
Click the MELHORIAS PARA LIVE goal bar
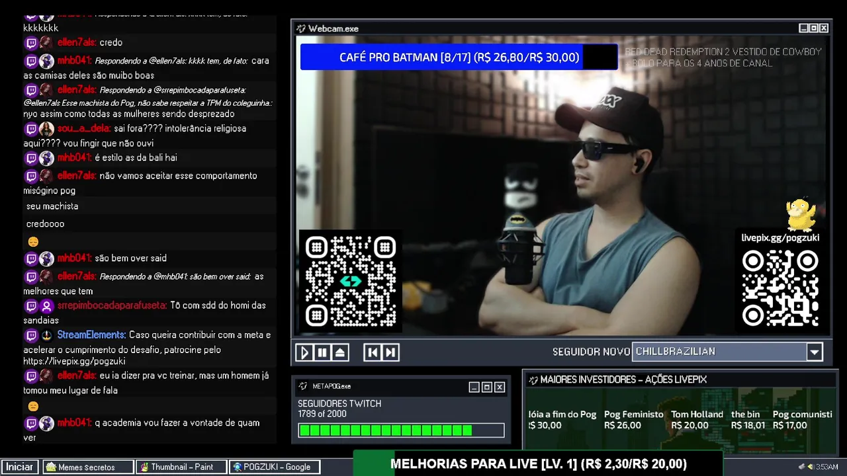538,464
